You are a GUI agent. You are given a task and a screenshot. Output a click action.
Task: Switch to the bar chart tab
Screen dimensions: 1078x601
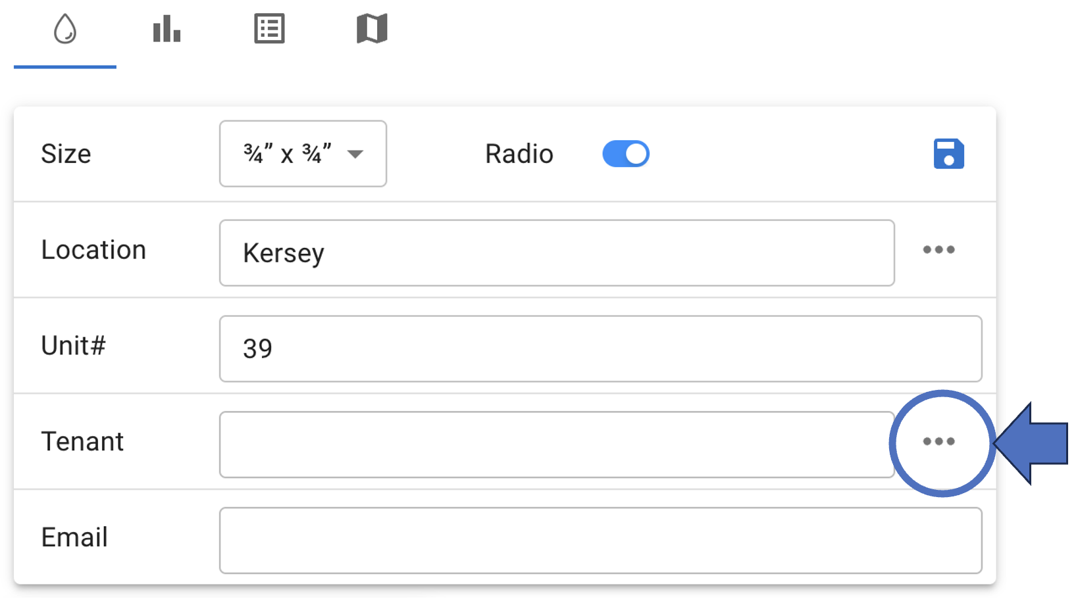point(167,30)
